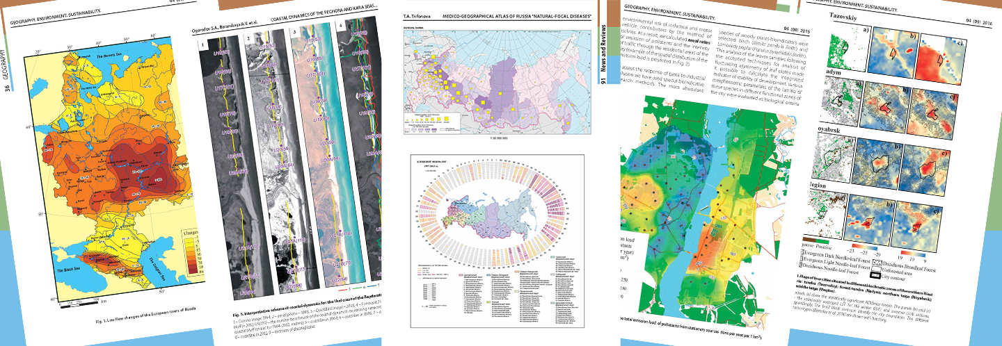Open the pollutant emission load heat map

click(x=703, y=208)
